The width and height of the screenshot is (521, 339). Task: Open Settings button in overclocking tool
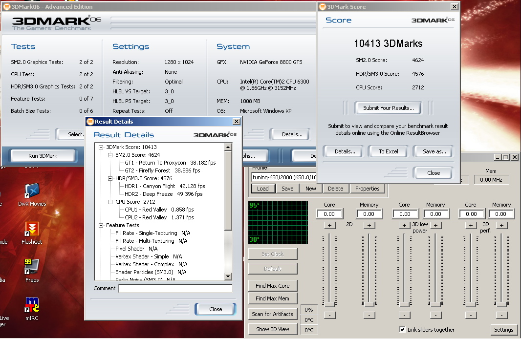point(503,330)
